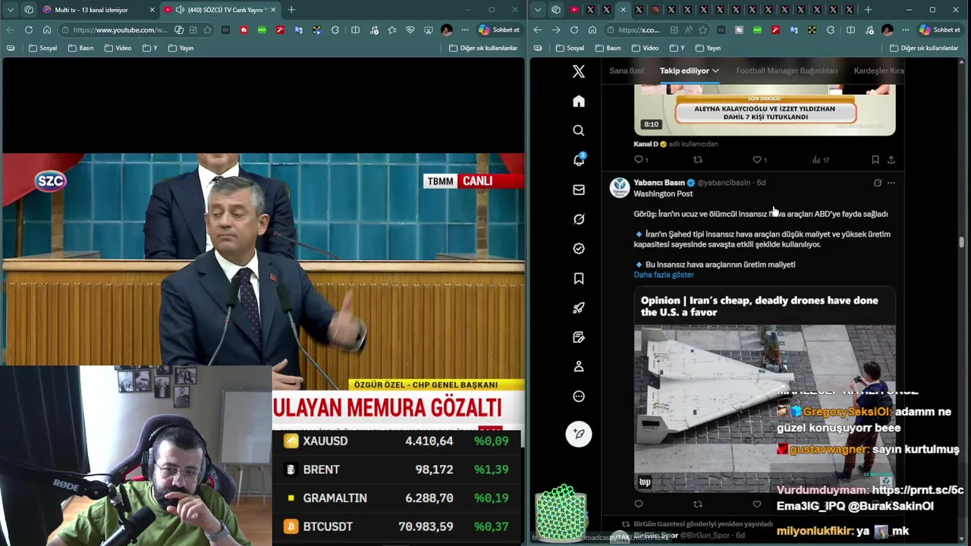Open rocket icon in X sidebar
This screenshot has width=971, height=546.
pyautogui.click(x=579, y=308)
